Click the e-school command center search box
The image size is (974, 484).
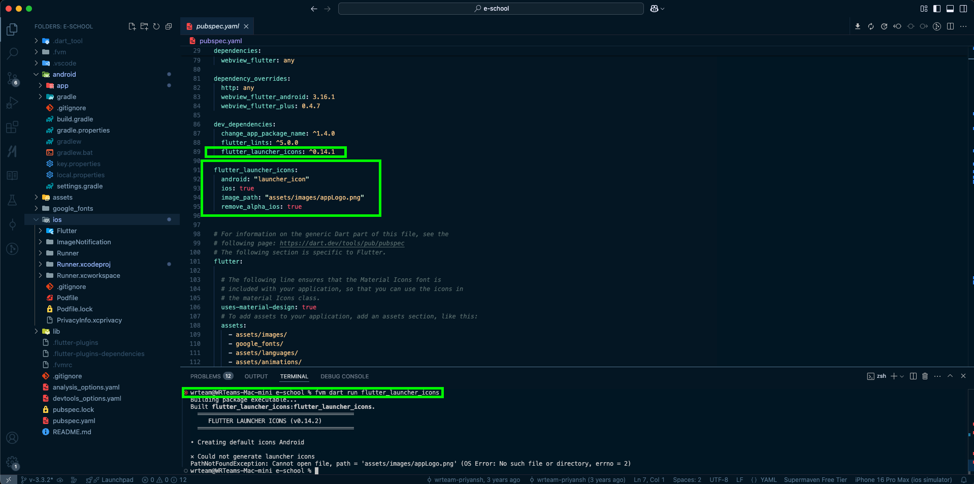pyautogui.click(x=491, y=9)
